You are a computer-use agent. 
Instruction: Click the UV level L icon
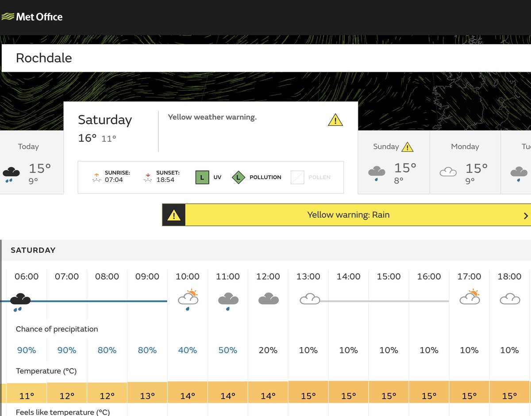(x=202, y=177)
